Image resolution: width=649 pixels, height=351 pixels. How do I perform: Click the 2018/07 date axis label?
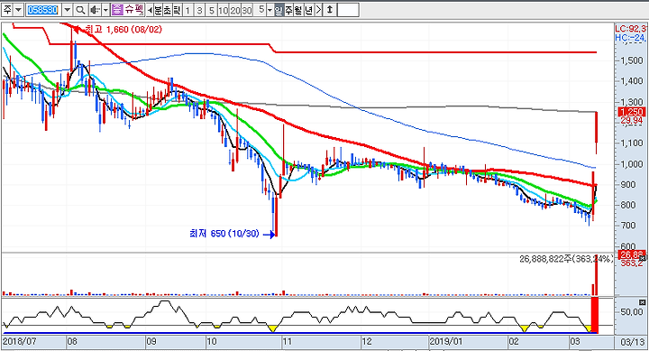[x=19, y=342]
